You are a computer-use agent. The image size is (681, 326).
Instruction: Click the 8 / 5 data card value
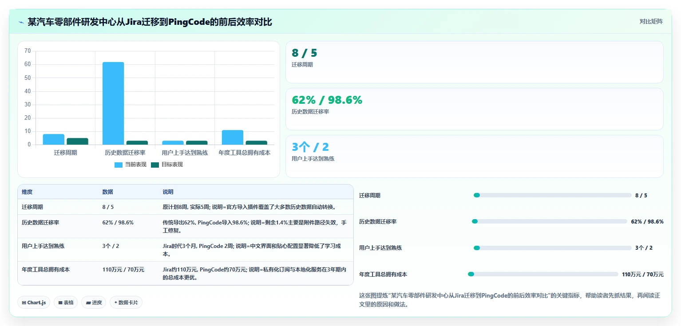(x=305, y=53)
